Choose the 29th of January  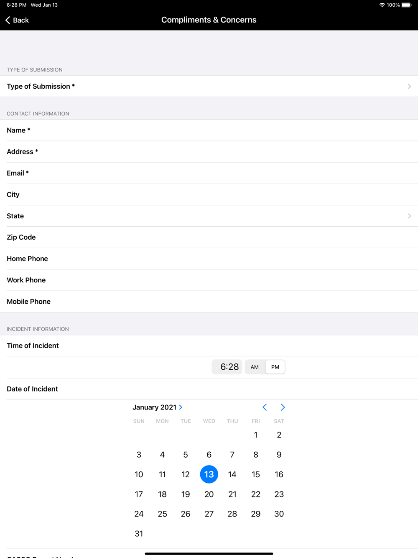coord(256,514)
